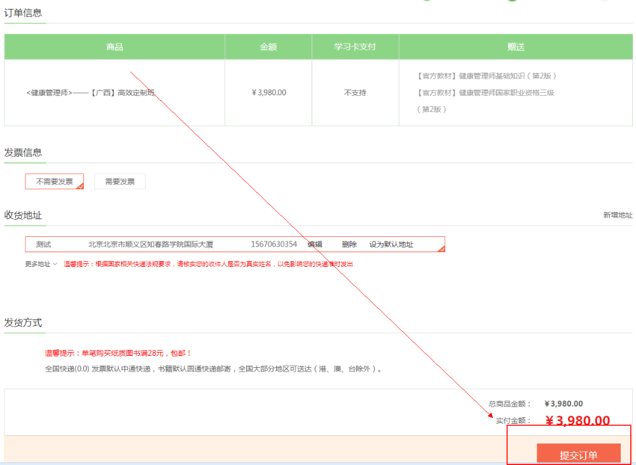The height and width of the screenshot is (465, 636).
Task: Click the selected corner mark on 不需要发票
Action: pyautogui.click(x=80, y=186)
